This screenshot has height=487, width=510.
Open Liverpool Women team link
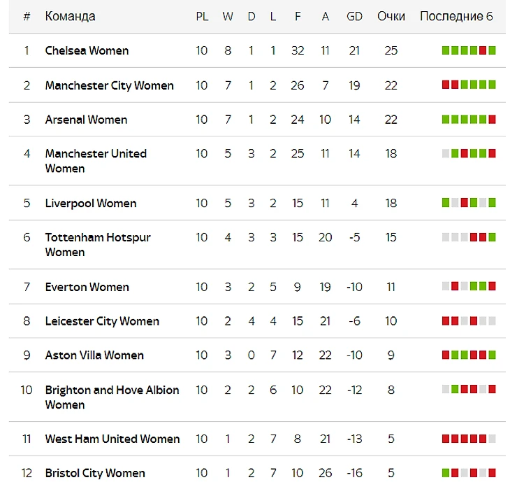pyautogui.click(x=91, y=203)
